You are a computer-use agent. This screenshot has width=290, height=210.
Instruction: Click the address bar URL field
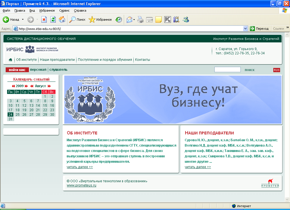click(x=128, y=29)
